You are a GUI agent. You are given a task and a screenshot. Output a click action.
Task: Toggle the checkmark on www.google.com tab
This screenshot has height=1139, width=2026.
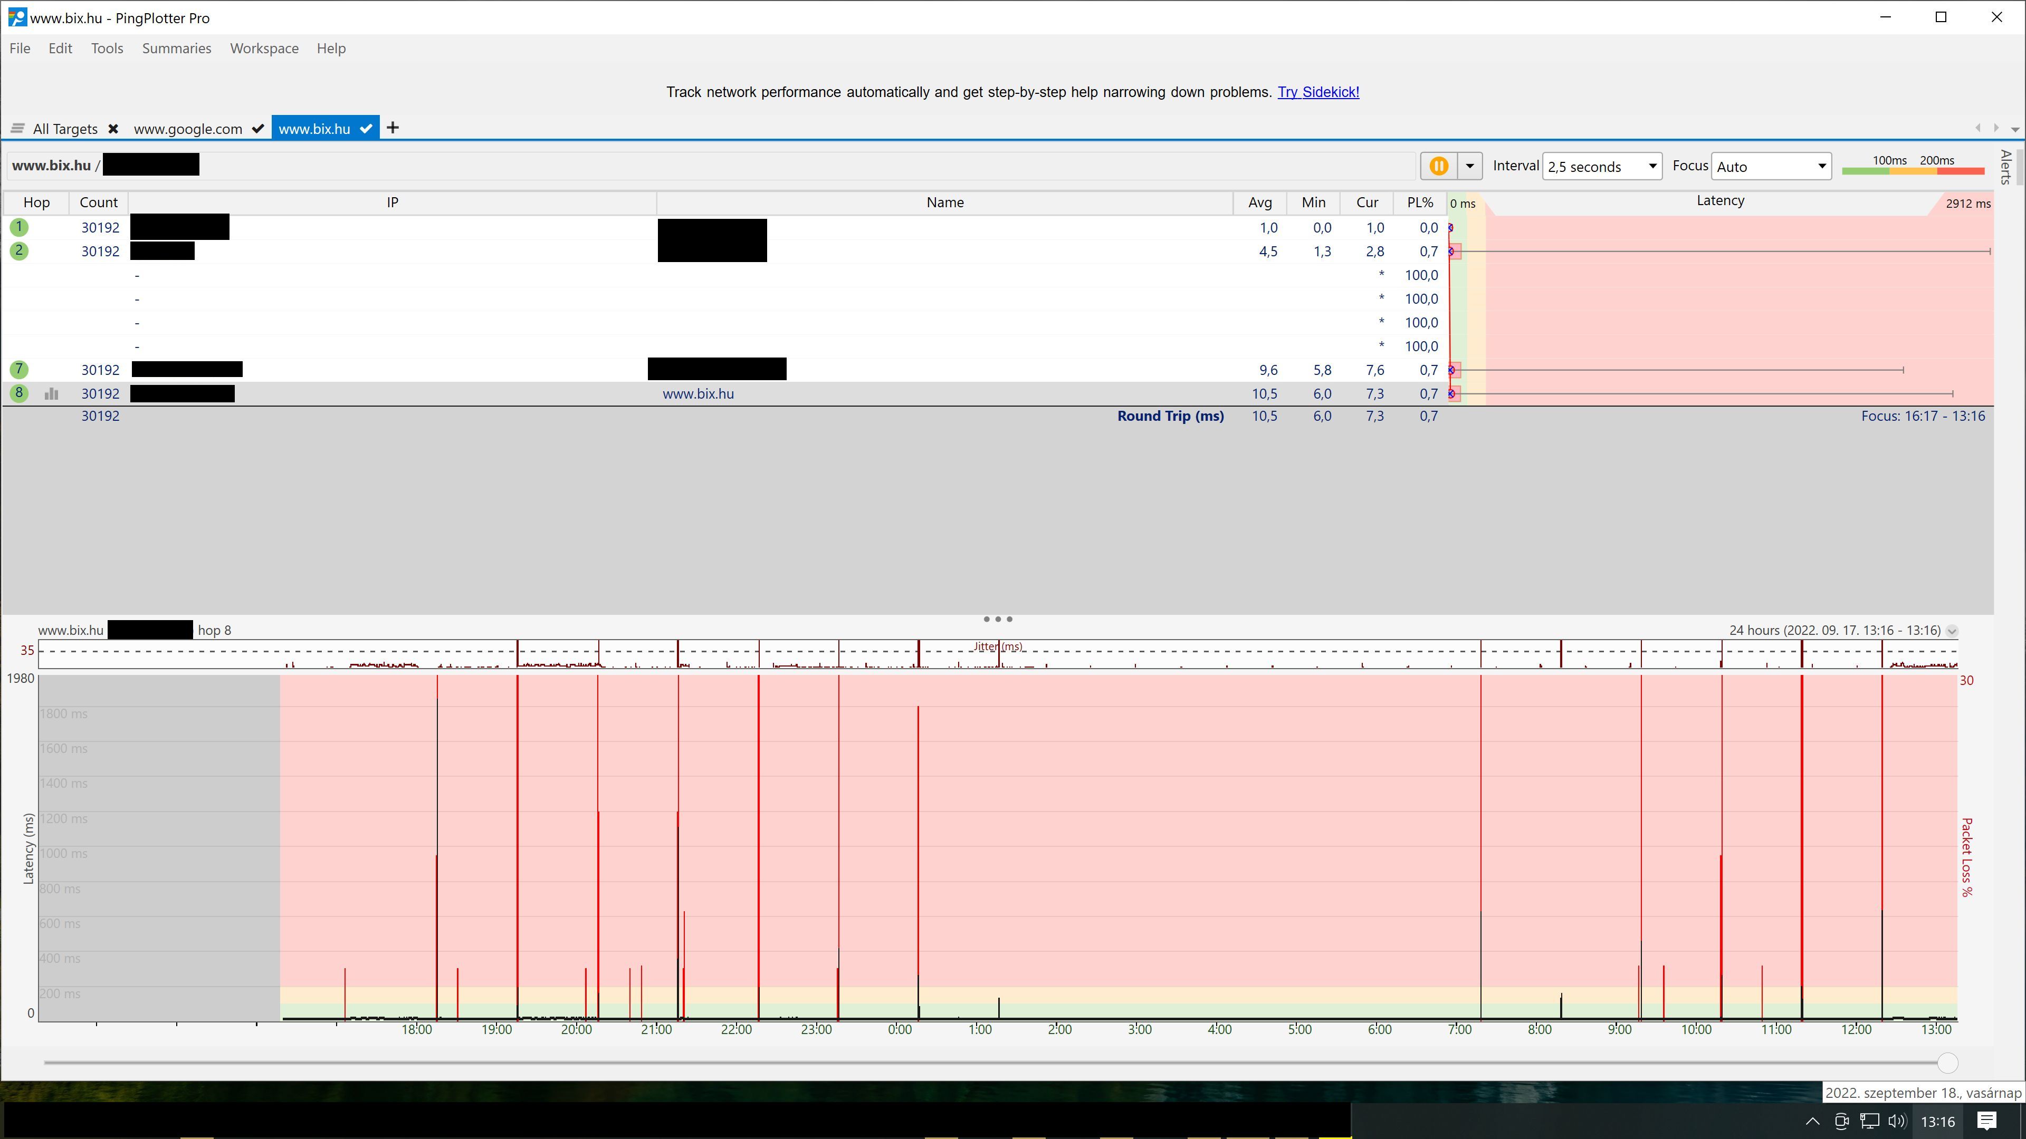[257, 129]
